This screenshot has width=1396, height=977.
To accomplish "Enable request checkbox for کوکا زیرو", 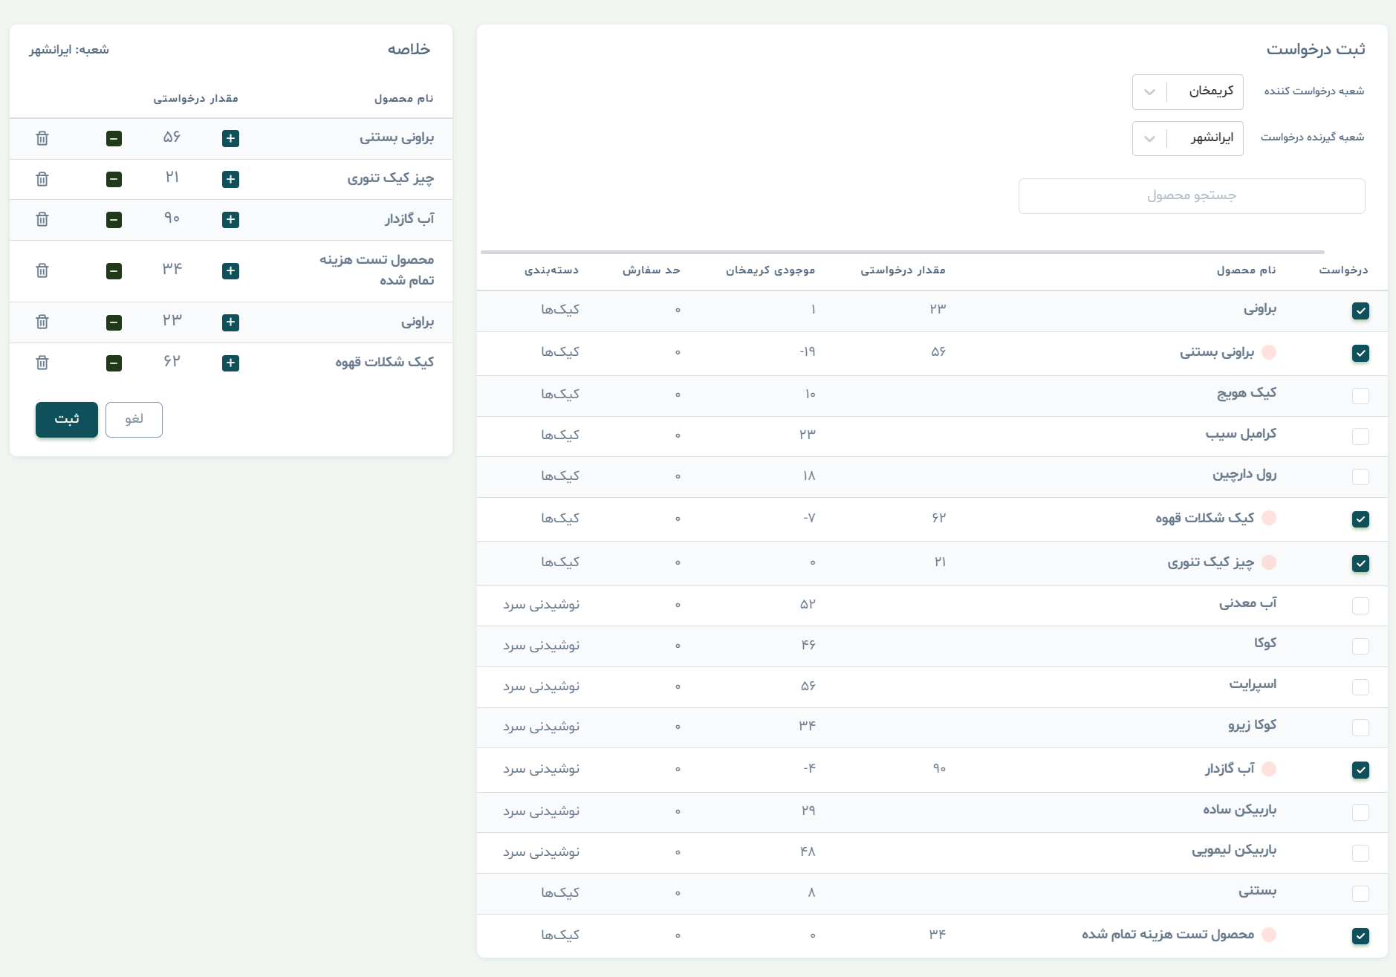I will [x=1360, y=727].
